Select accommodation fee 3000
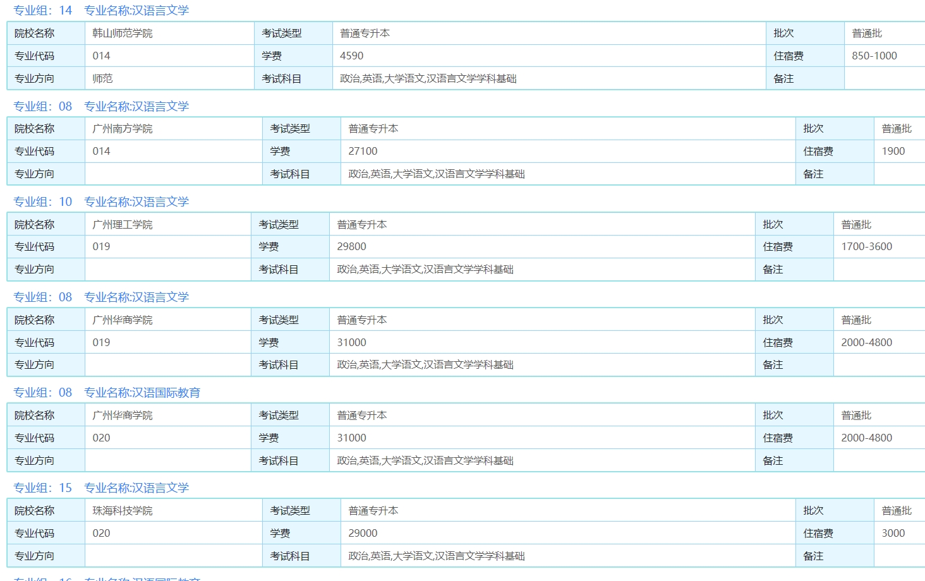 (x=893, y=533)
